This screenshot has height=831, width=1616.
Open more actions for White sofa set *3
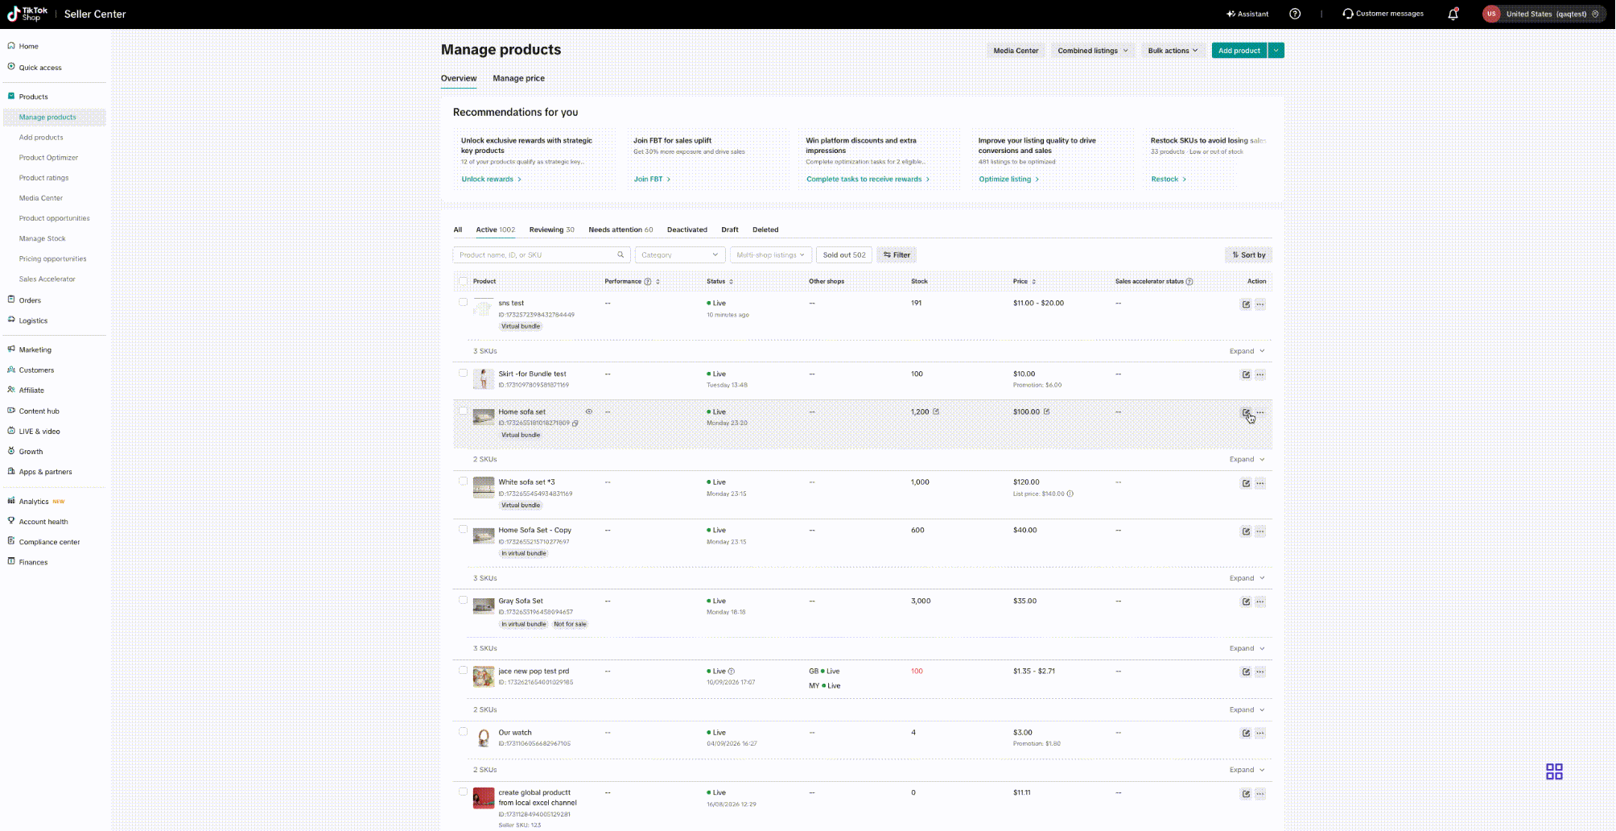(x=1260, y=483)
